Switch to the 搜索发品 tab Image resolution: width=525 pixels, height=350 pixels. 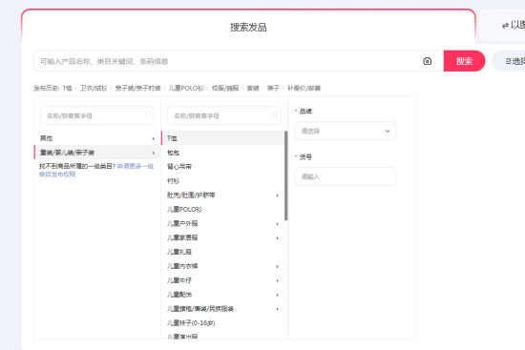tap(248, 27)
